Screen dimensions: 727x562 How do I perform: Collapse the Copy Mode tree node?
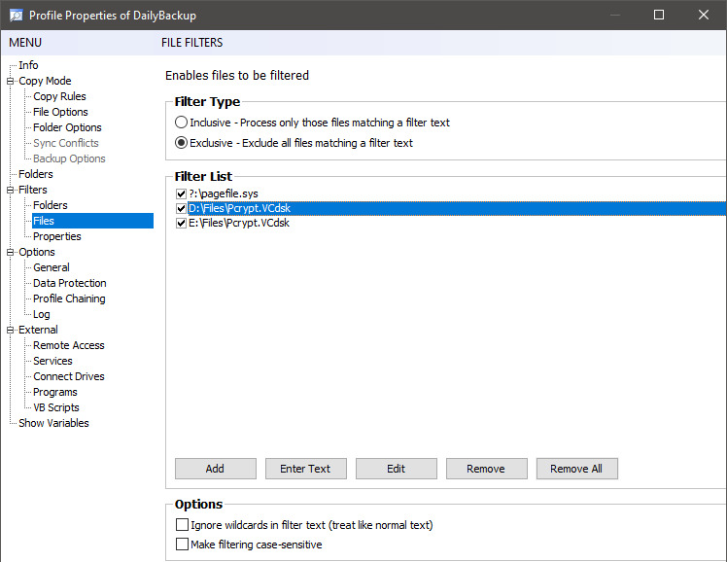(x=11, y=81)
